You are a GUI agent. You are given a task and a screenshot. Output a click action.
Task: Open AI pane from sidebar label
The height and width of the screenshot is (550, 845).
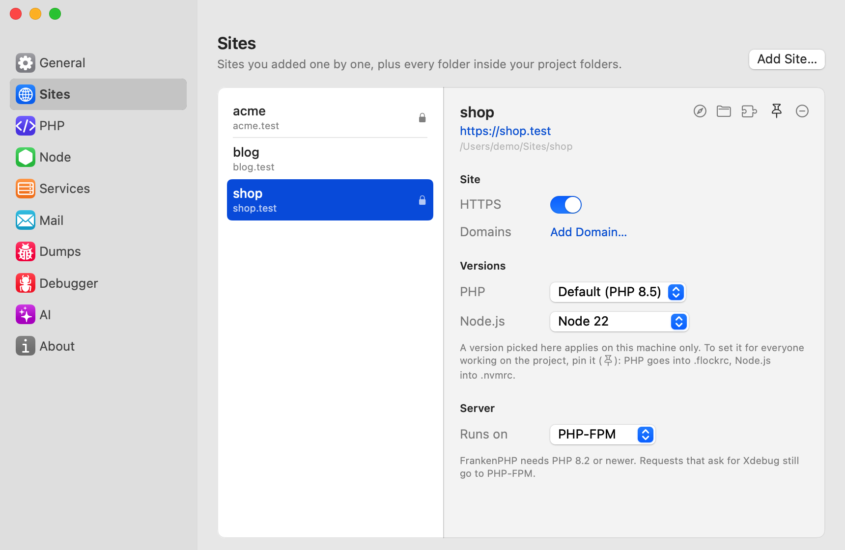click(45, 315)
